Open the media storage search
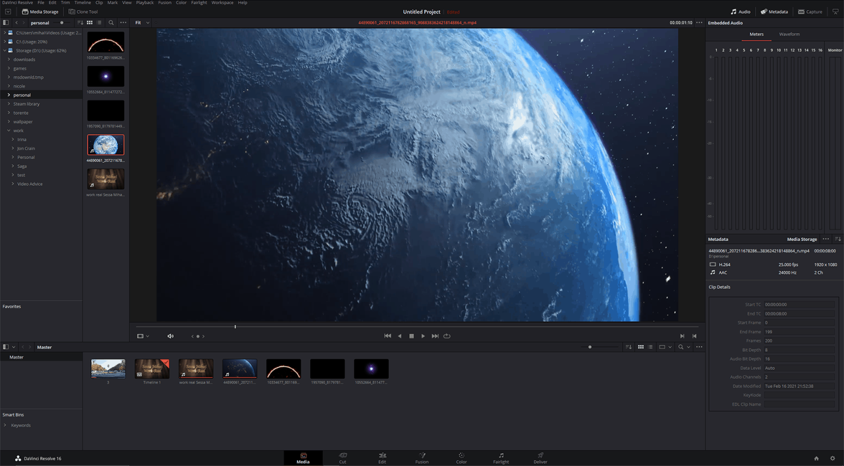Viewport: 844px width, 466px height. click(x=111, y=23)
